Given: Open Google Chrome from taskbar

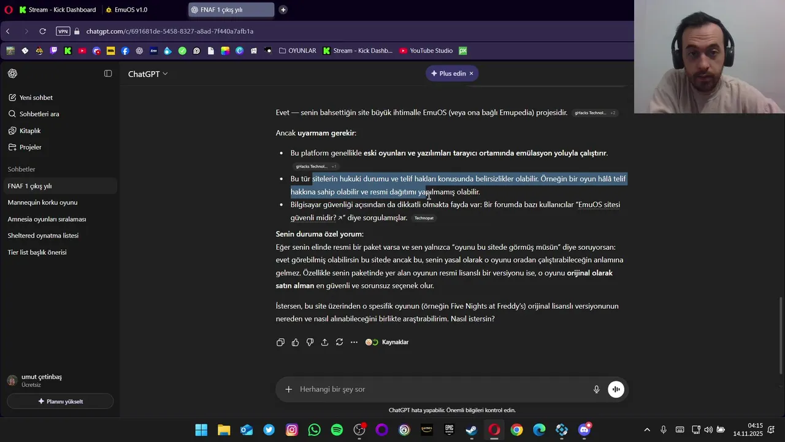Looking at the screenshot, I should (516, 430).
